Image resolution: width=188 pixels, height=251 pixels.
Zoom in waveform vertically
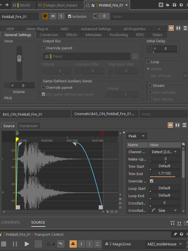pos(120,199)
